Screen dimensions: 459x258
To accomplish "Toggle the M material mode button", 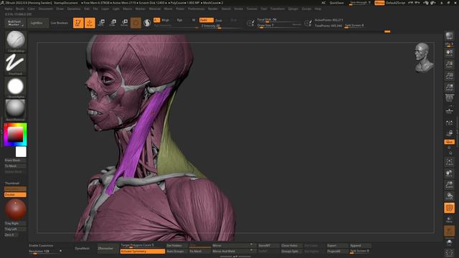I will [194, 20].
